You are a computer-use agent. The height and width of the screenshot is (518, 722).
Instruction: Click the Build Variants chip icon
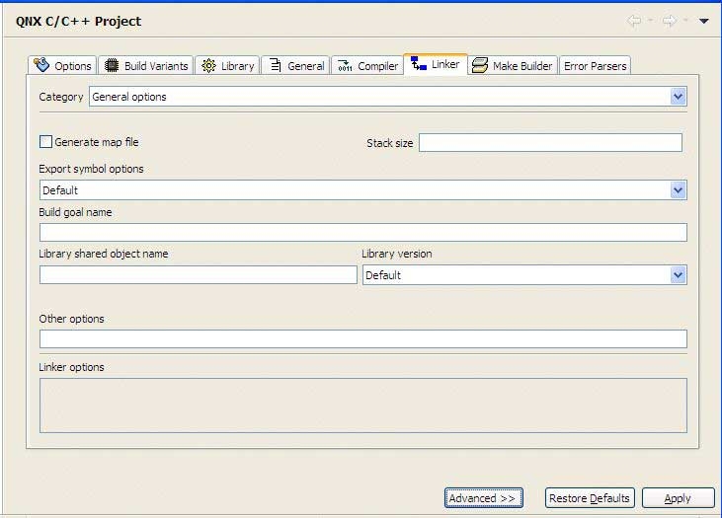112,66
